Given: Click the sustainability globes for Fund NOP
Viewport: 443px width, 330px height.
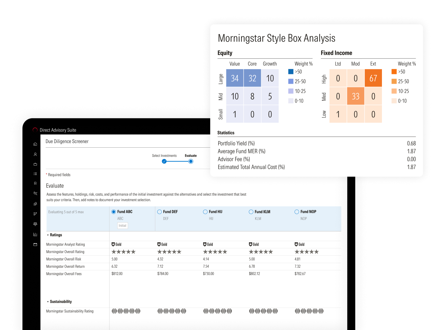Looking at the screenshot, I should [309, 311].
